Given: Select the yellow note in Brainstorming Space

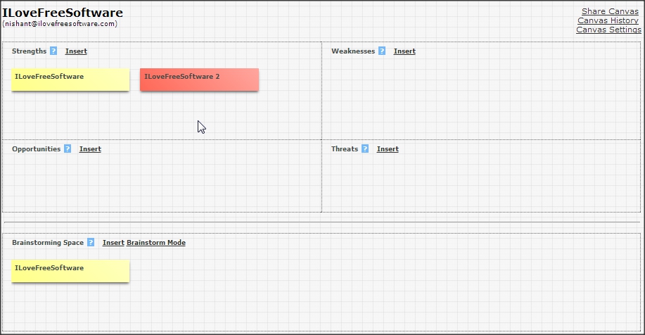Looking at the screenshot, I should (x=70, y=271).
